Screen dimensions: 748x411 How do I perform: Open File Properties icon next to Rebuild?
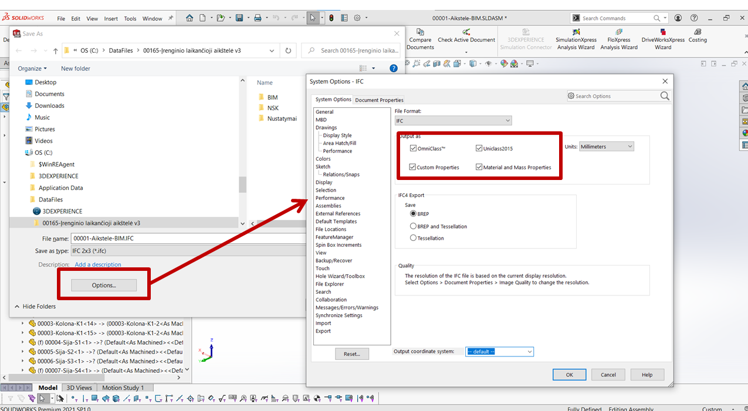pos(344,18)
